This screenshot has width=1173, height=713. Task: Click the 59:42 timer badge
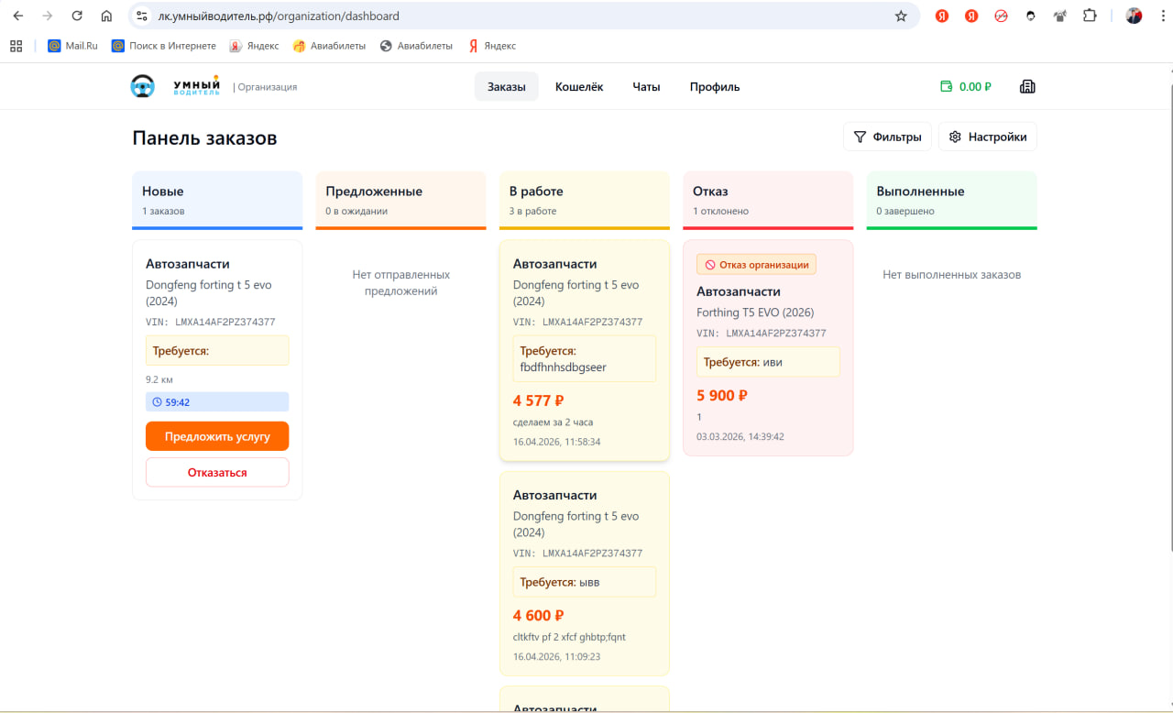tap(217, 401)
